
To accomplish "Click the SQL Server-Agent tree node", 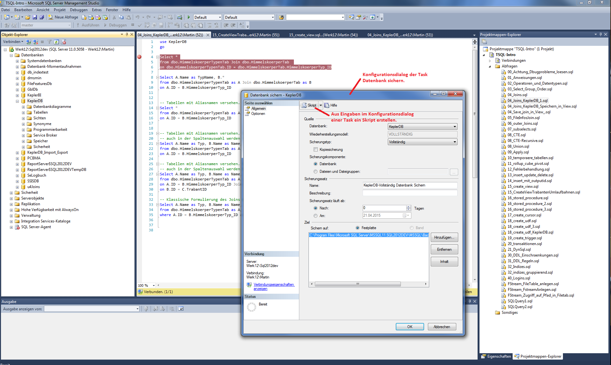I will click(x=36, y=227).
